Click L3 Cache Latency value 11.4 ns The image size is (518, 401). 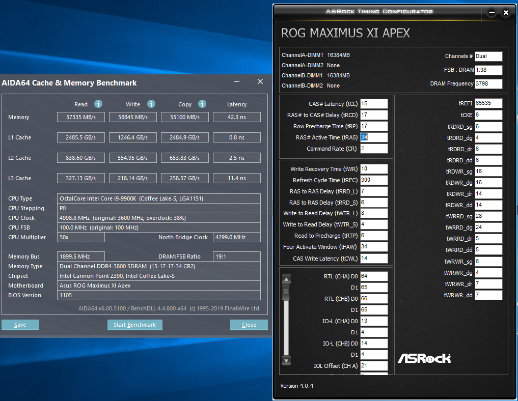[x=237, y=178]
